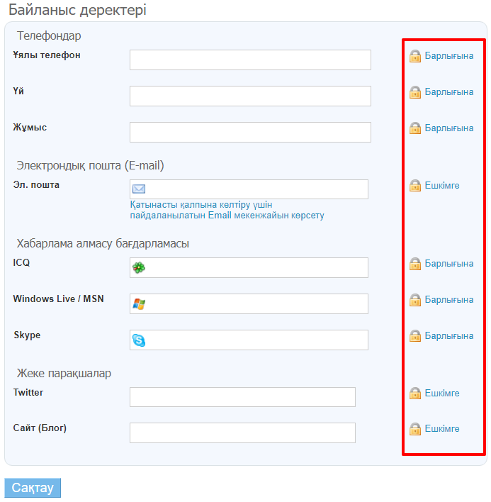Click the ICQ number input field
491x502 pixels.
point(256,267)
